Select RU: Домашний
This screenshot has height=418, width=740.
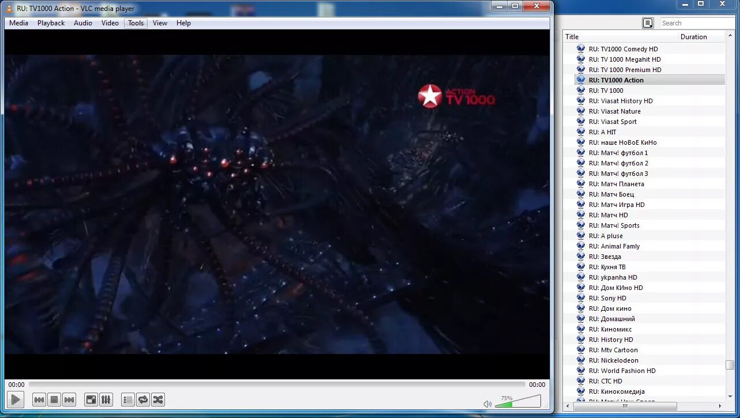coord(611,319)
